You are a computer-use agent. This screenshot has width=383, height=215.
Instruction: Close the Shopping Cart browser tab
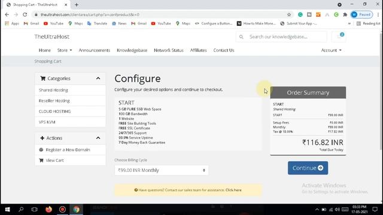point(66,5)
